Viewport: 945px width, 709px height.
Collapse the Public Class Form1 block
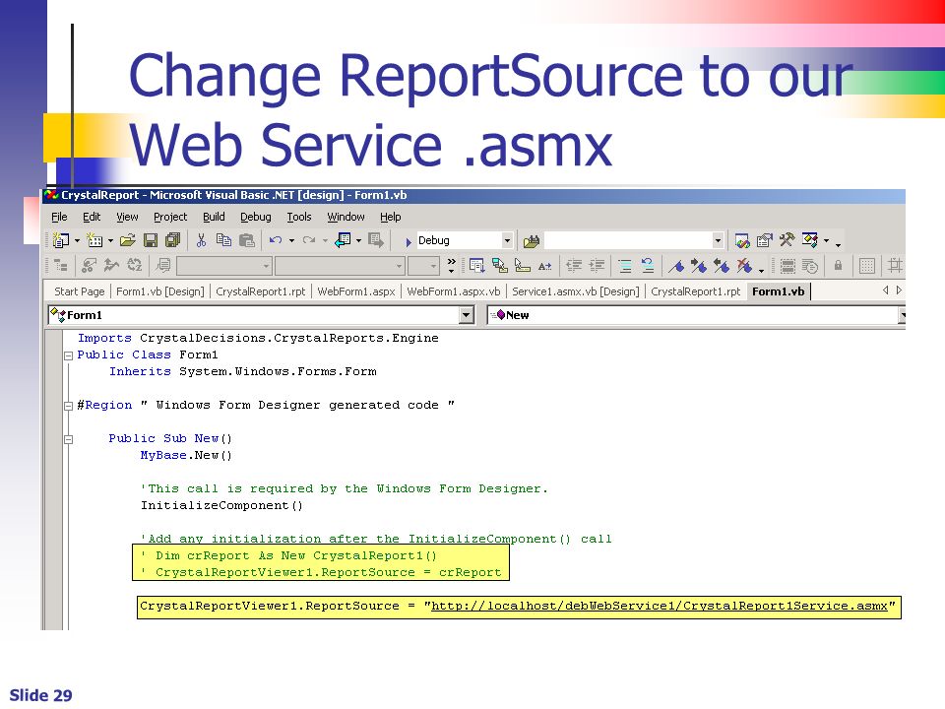click(x=68, y=355)
